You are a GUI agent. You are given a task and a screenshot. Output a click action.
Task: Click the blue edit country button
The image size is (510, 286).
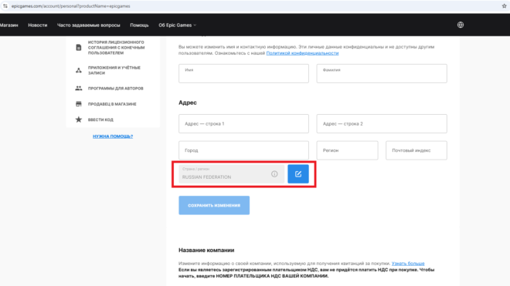pos(298,174)
